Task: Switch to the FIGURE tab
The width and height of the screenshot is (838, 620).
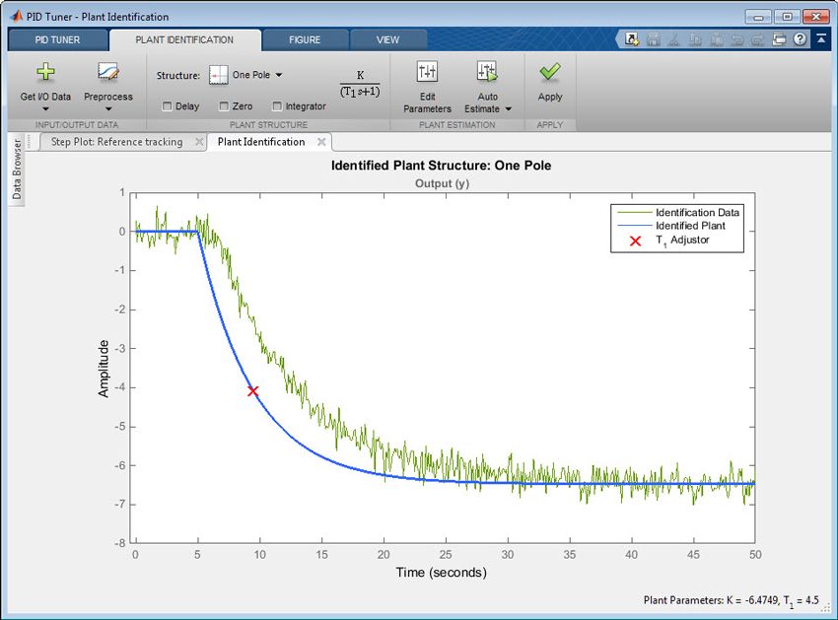Action: click(305, 39)
